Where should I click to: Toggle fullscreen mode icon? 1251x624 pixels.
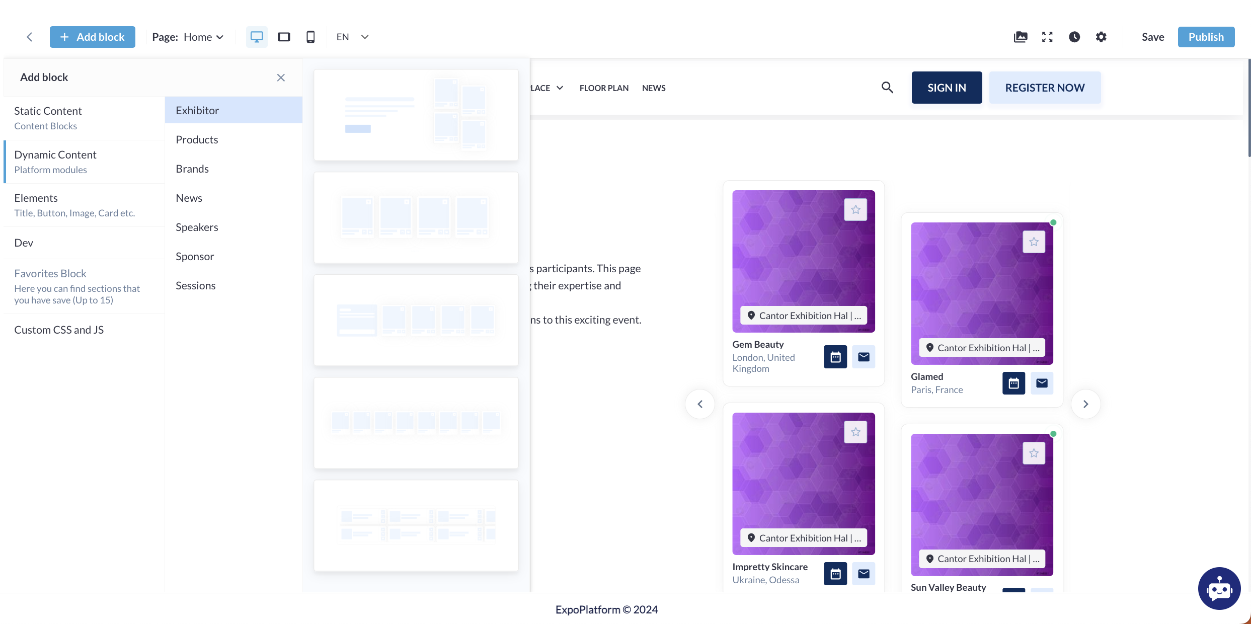point(1047,37)
